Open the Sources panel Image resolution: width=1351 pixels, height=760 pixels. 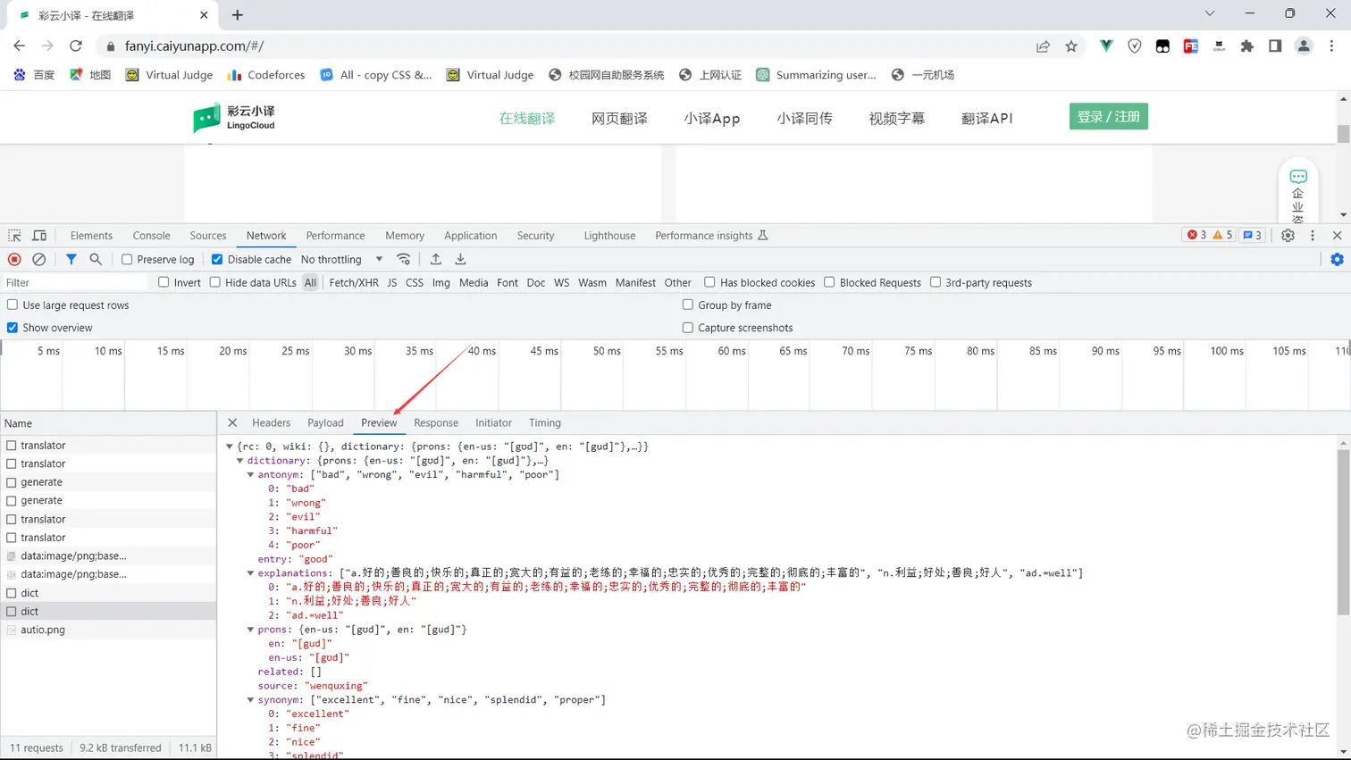tap(208, 236)
